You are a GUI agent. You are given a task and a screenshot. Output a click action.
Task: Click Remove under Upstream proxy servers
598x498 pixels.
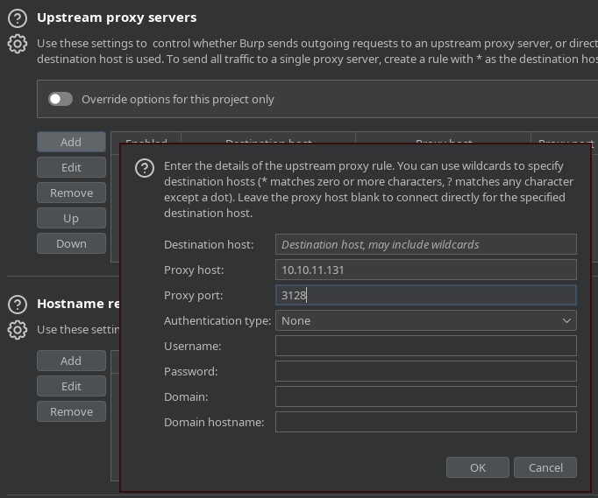tap(71, 193)
